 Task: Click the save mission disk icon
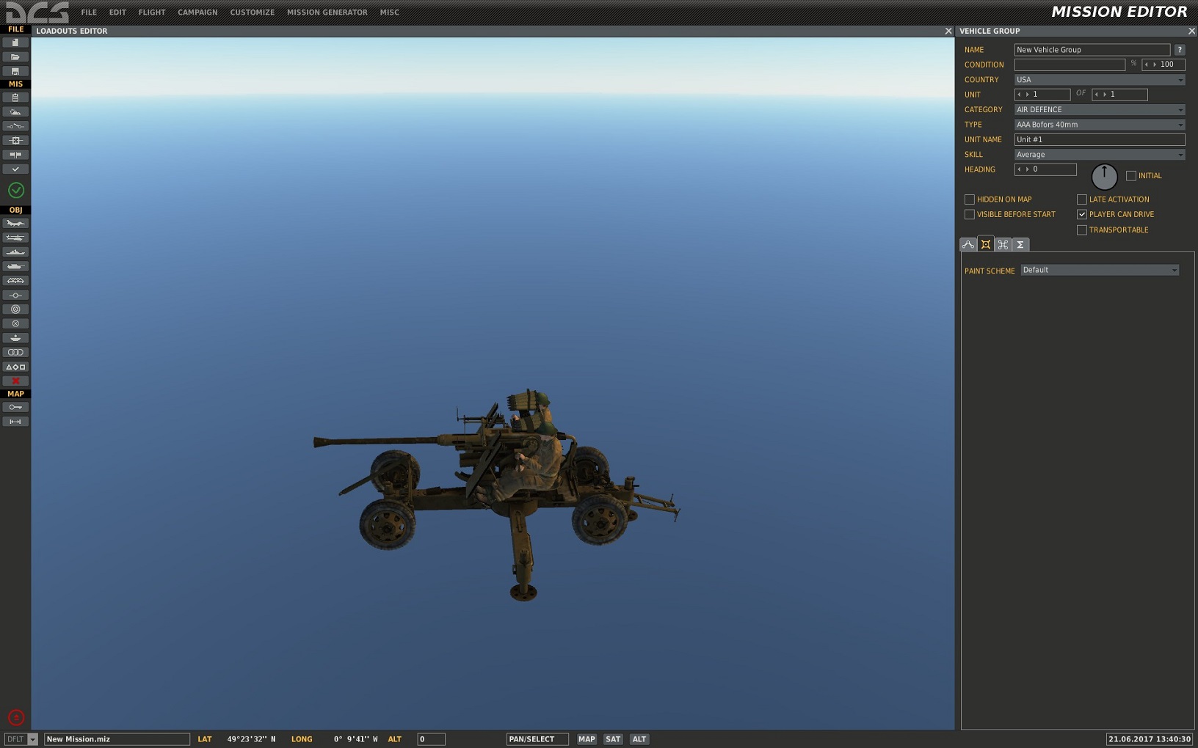tap(15, 71)
